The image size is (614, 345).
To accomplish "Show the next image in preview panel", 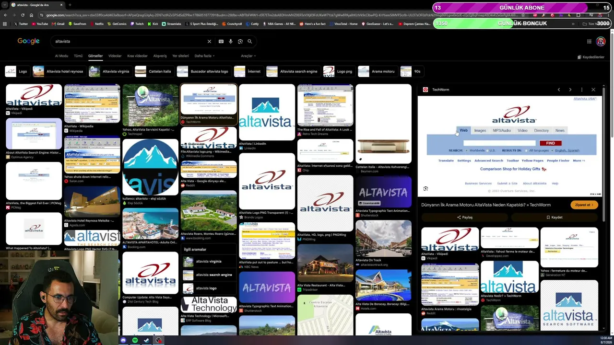I will click(570, 90).
